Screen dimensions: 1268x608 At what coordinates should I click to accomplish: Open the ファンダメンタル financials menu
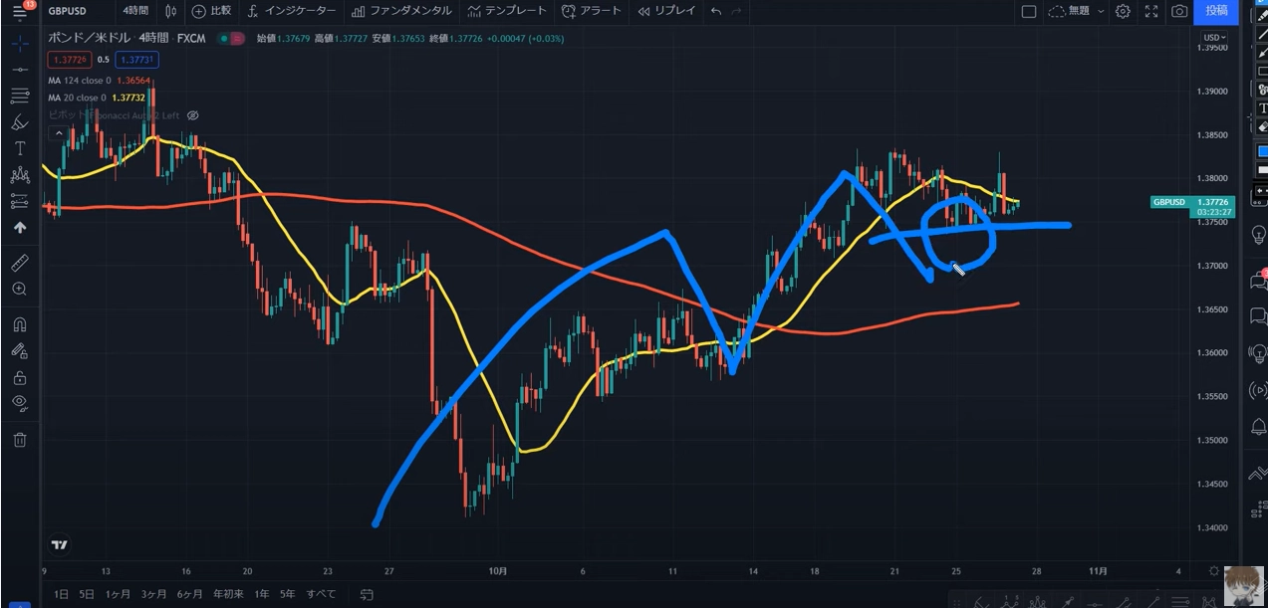[401, 11]
